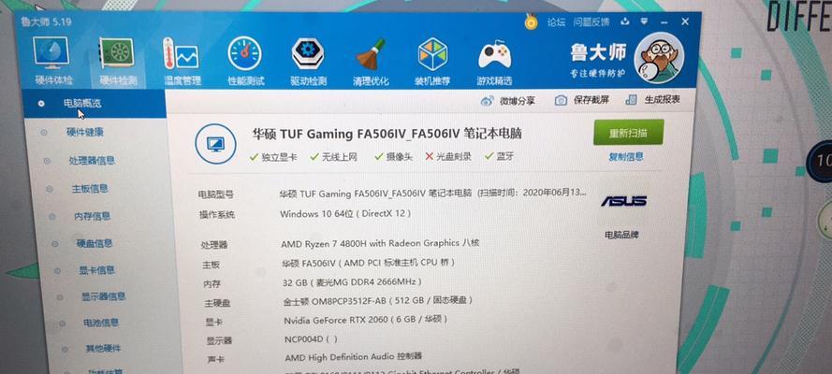Click the 电脑品牌 label under the logo
Screen dimensions: 832x374
[x=621, y=235]
